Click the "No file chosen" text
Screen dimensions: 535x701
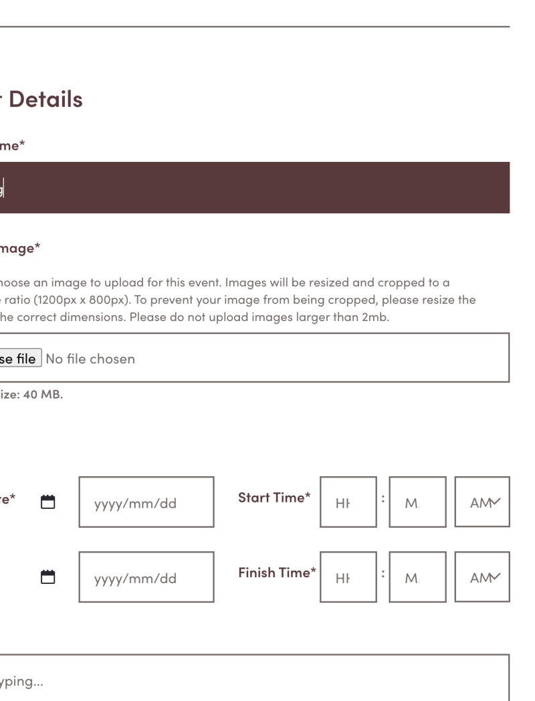90,359
